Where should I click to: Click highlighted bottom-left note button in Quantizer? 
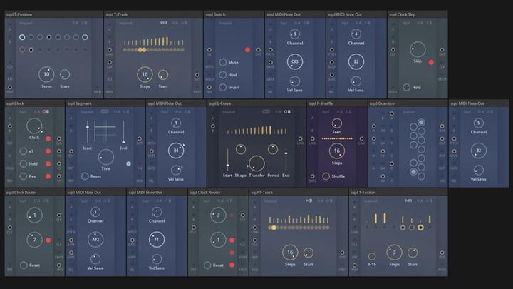413,171
